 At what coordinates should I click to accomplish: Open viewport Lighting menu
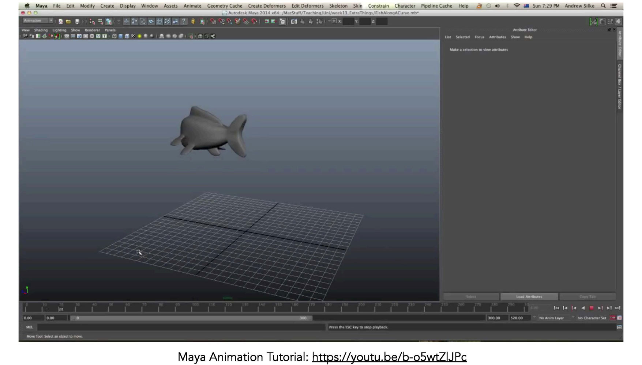click(x=59, y=30)
